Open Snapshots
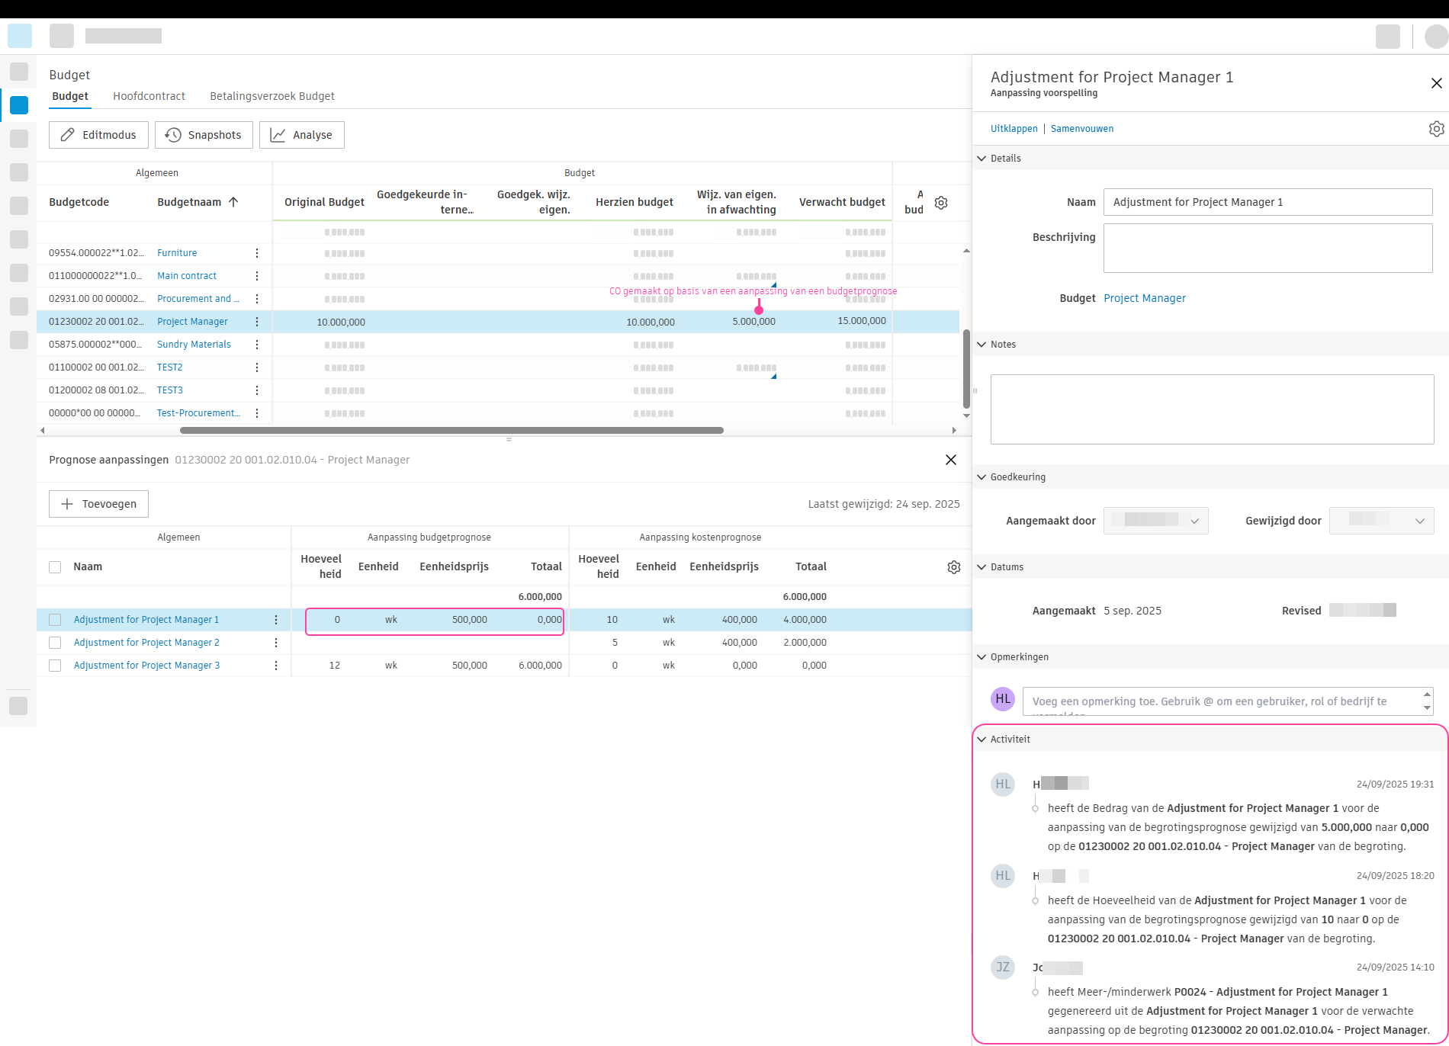Viewport: 1449px width, 1046px height. click(204, 135)
